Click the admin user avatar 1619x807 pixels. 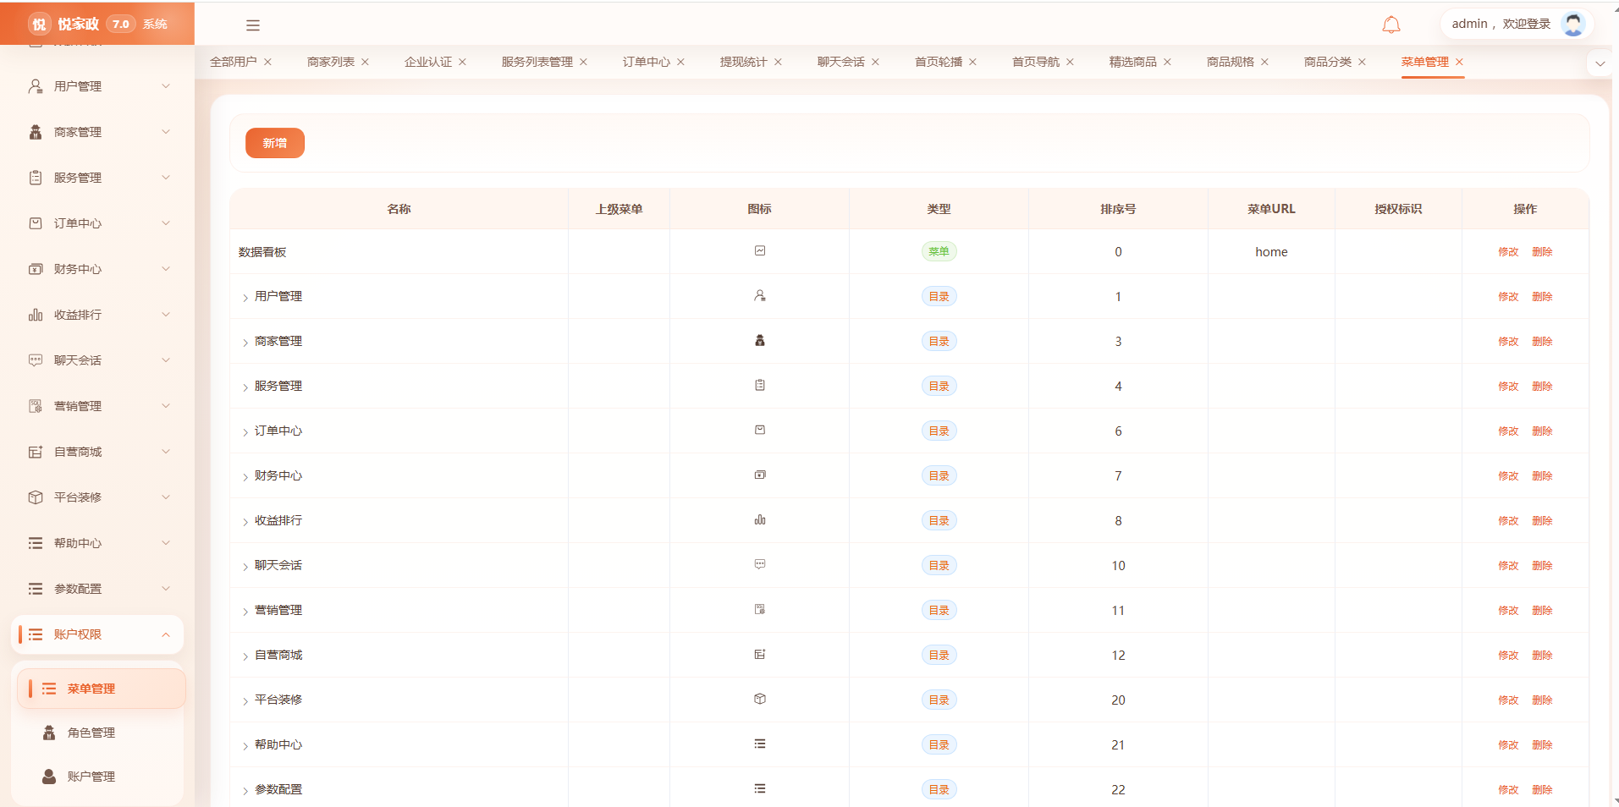(1573, 24)
